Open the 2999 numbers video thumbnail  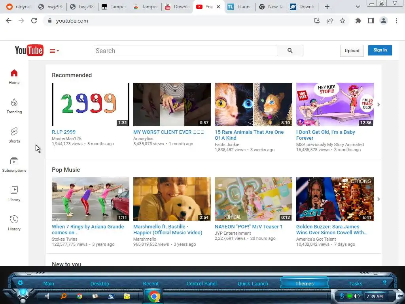[x=91, y=104]
